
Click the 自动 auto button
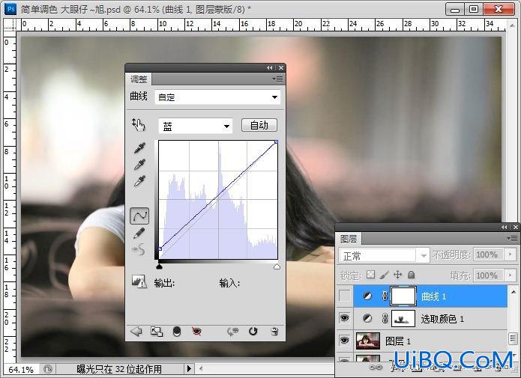[259, 125]
